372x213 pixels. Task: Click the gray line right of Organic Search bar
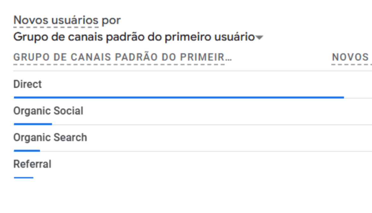point(205,151)
